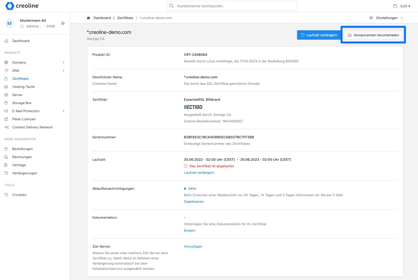The image size is (418, 280).
Task: Click the Zertifikate lock icon
Action: click(x=6, y=79)
